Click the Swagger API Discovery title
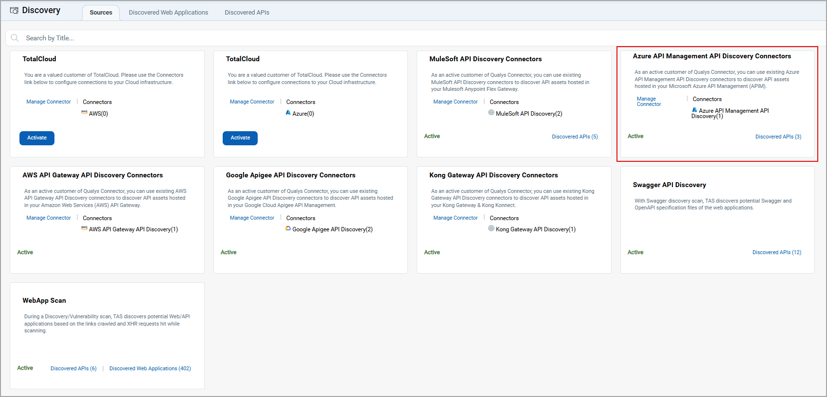 click(x=669, y=185)
